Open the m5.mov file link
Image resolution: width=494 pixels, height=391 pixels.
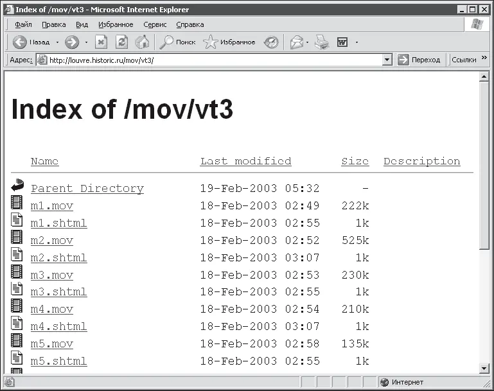pyautogui.click(x=52, y=343)
